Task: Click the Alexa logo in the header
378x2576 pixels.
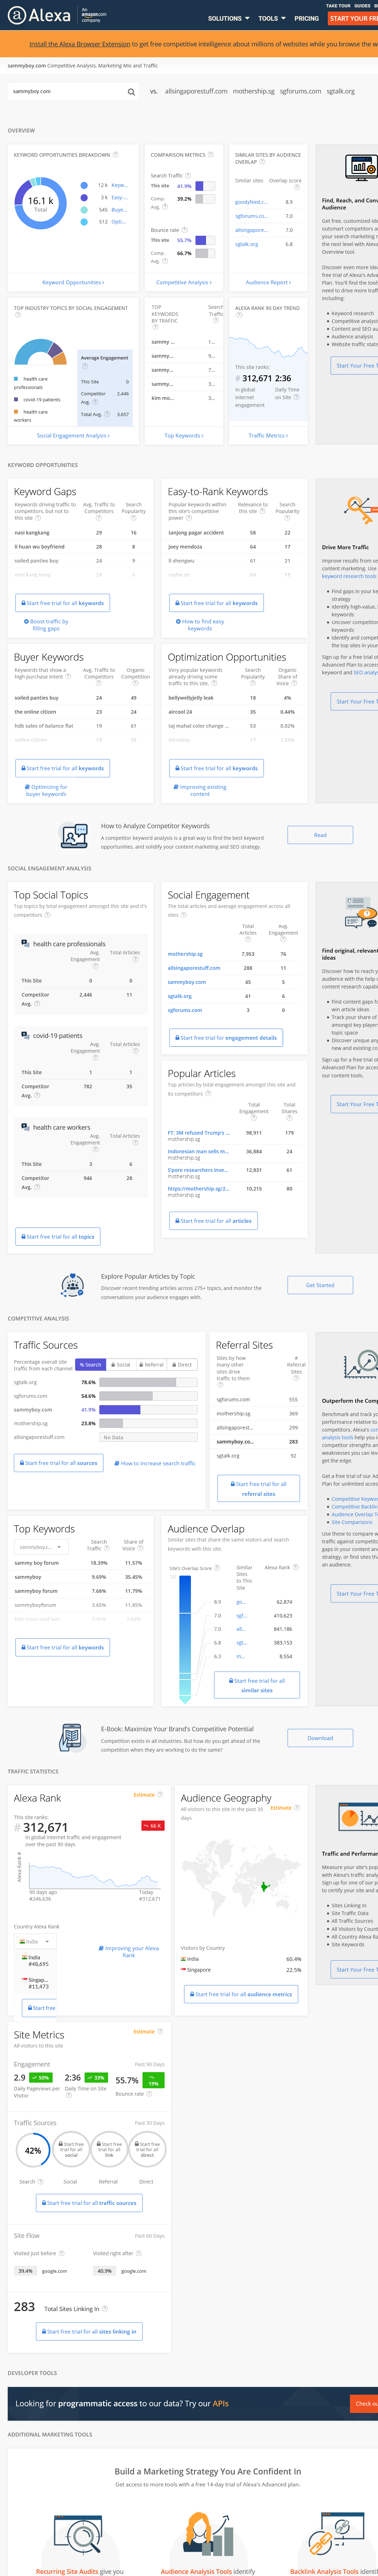Action: tap(40, 16)
